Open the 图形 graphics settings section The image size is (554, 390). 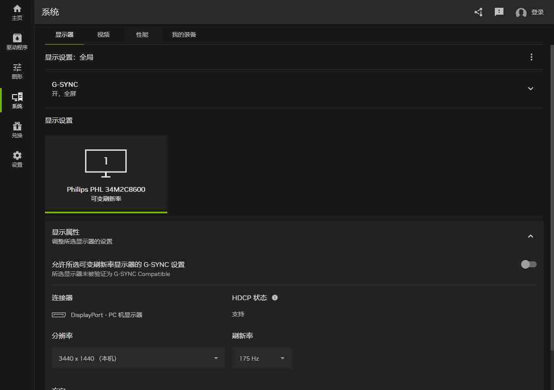(17, 71)
